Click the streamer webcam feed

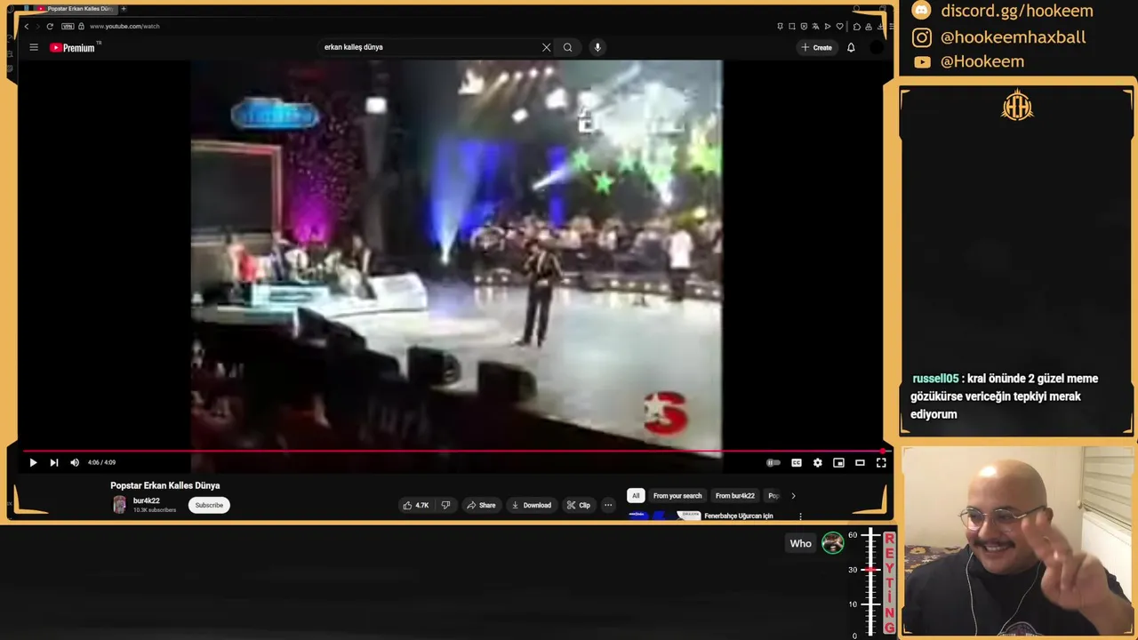1018,541
